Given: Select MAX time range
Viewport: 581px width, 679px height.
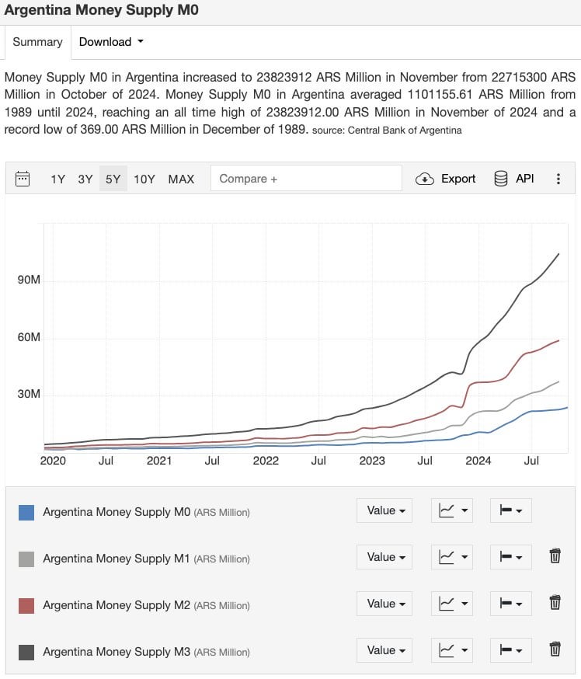Looking at the screenshot, I should click(181, 179).
